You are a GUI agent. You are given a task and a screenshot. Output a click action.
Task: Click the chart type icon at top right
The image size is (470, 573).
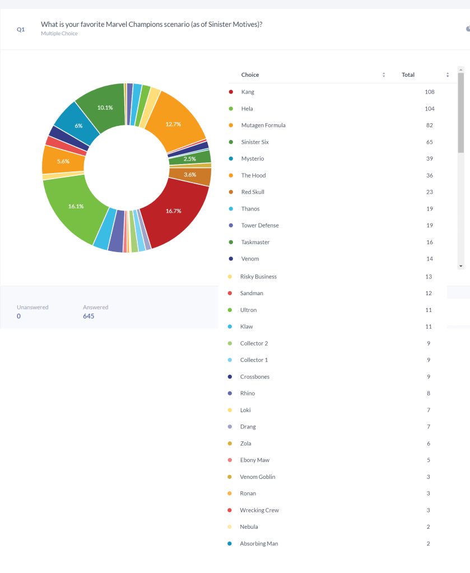click(467, 29)
